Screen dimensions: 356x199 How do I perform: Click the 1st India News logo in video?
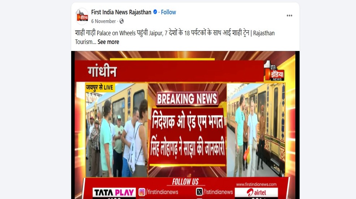pos(274,71)
